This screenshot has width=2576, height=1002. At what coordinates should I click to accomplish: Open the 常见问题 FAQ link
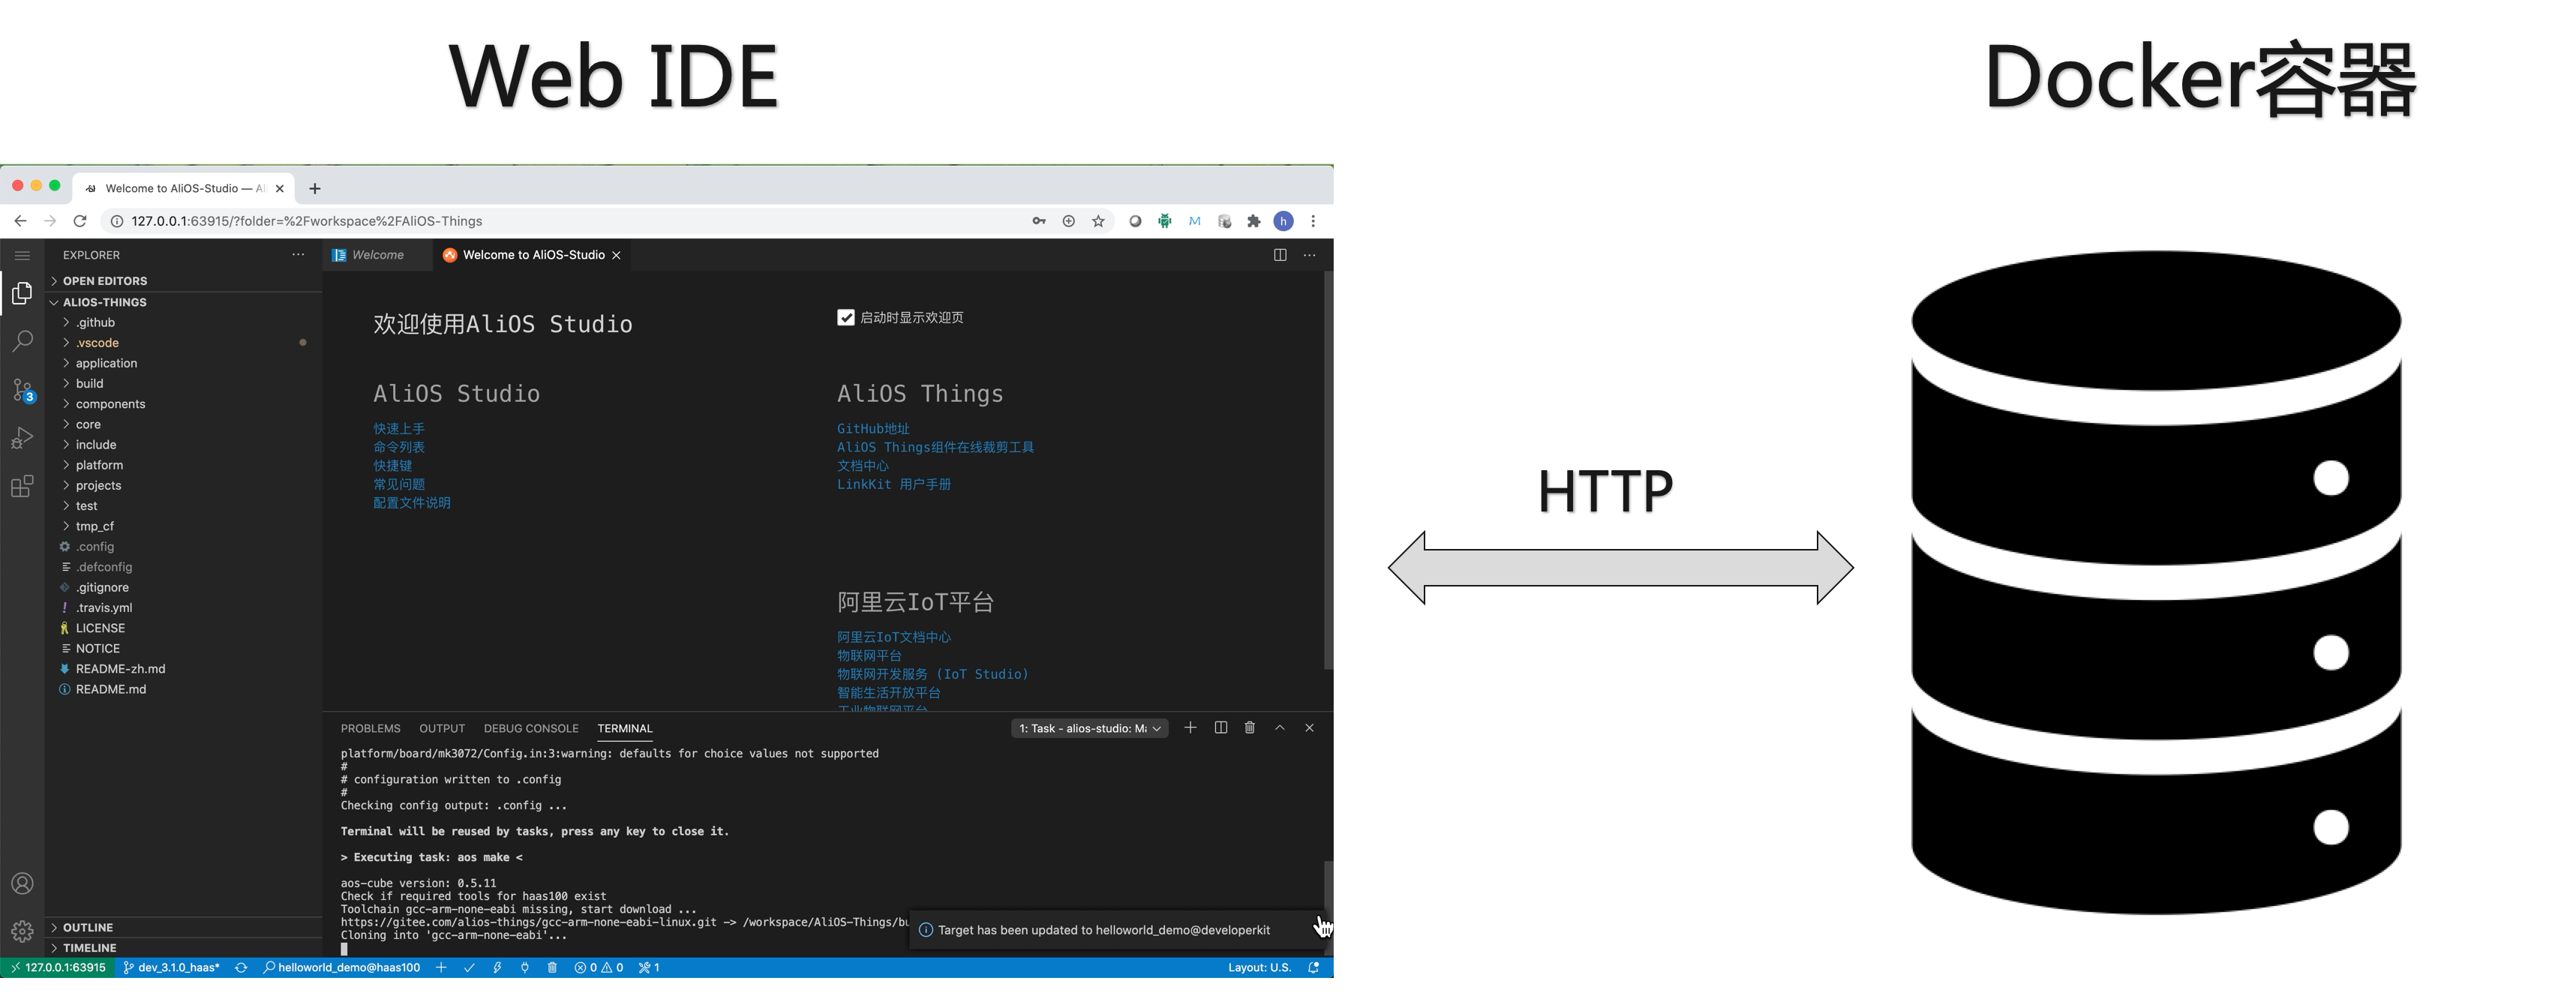399,484
